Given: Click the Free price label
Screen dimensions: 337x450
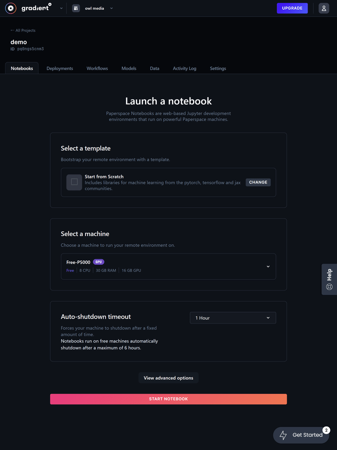Looking at the screenshot, I should coord(70,270).
